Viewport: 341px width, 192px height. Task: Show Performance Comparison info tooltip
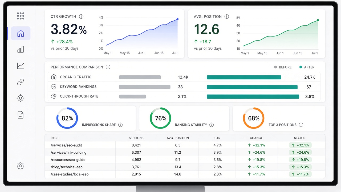tap(108, 67)
